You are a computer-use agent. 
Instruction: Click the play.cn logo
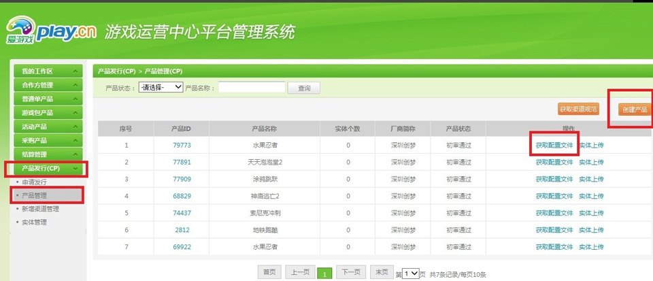(51, 31)
